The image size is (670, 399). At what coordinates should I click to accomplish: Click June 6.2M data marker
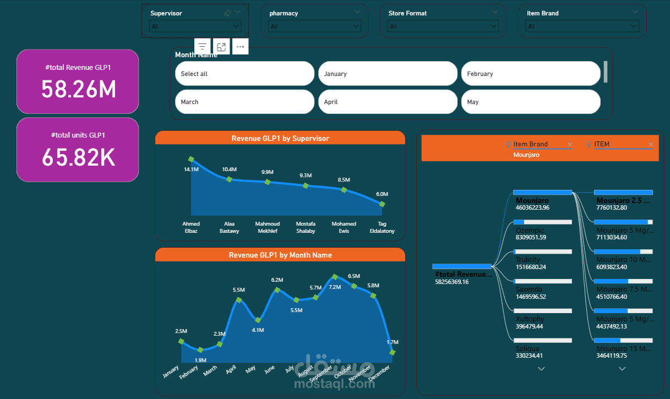tap(277, 290)
